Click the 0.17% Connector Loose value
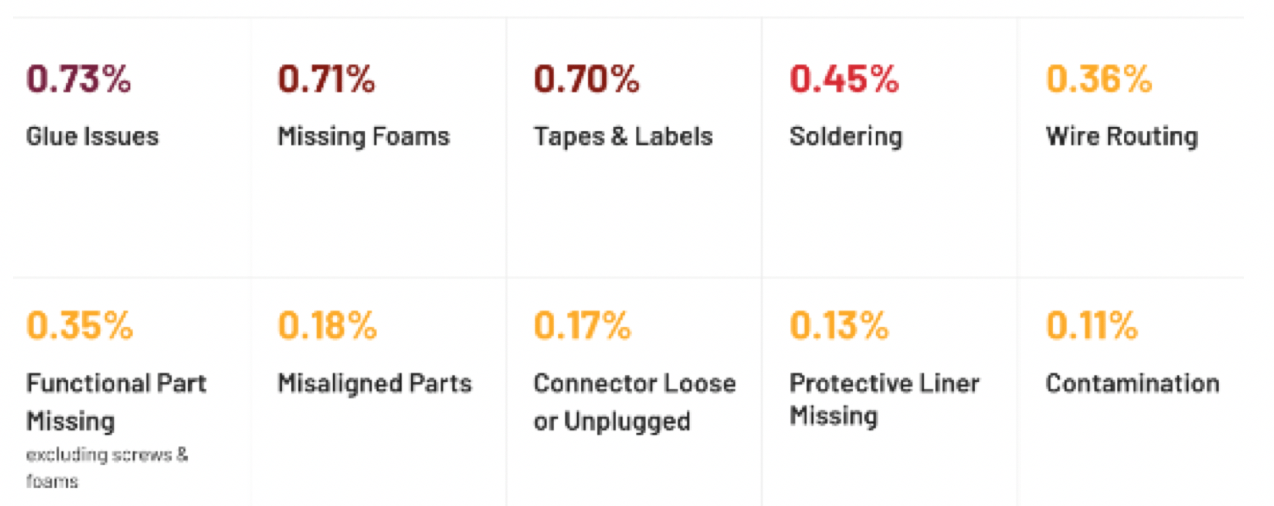This screenshot has width=1274, height=506. [x=582, y=325]
